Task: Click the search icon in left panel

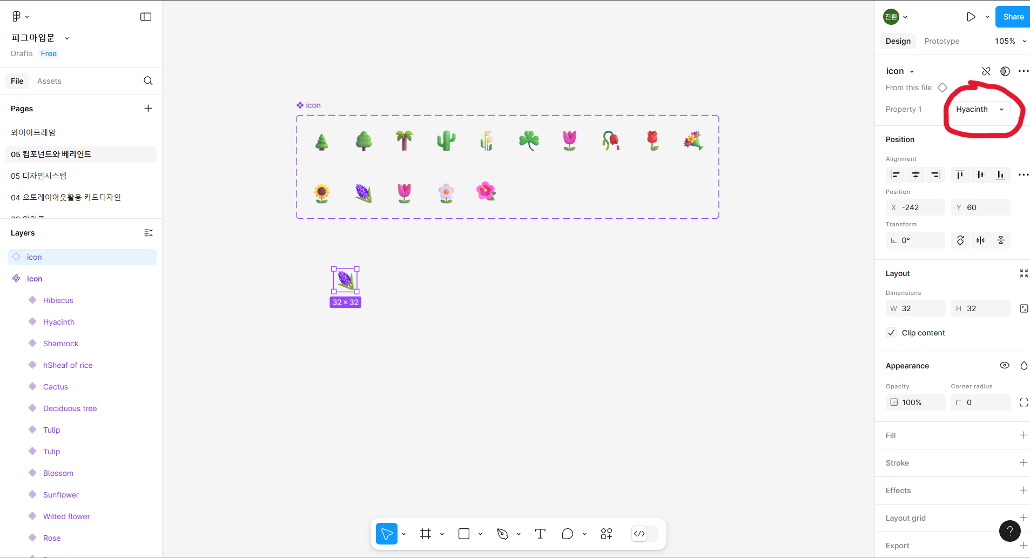Action: [x=148, y=81]
